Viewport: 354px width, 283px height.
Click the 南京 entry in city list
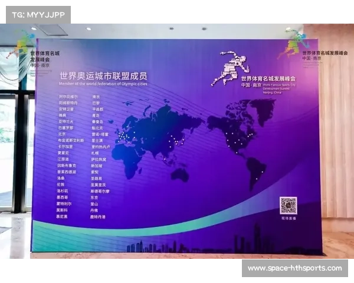click(x=96, y=96)
